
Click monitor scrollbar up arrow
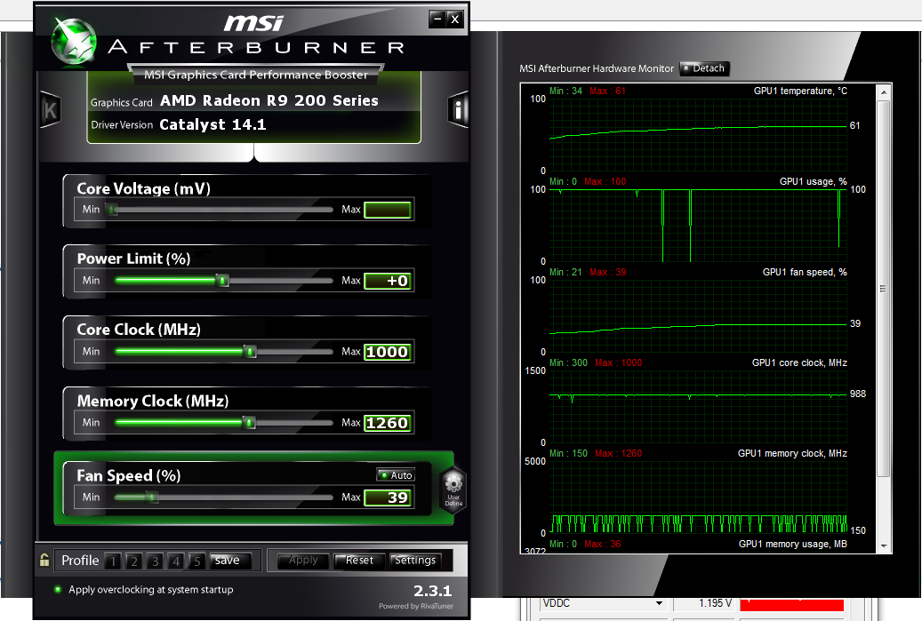[x=884, y=92]
